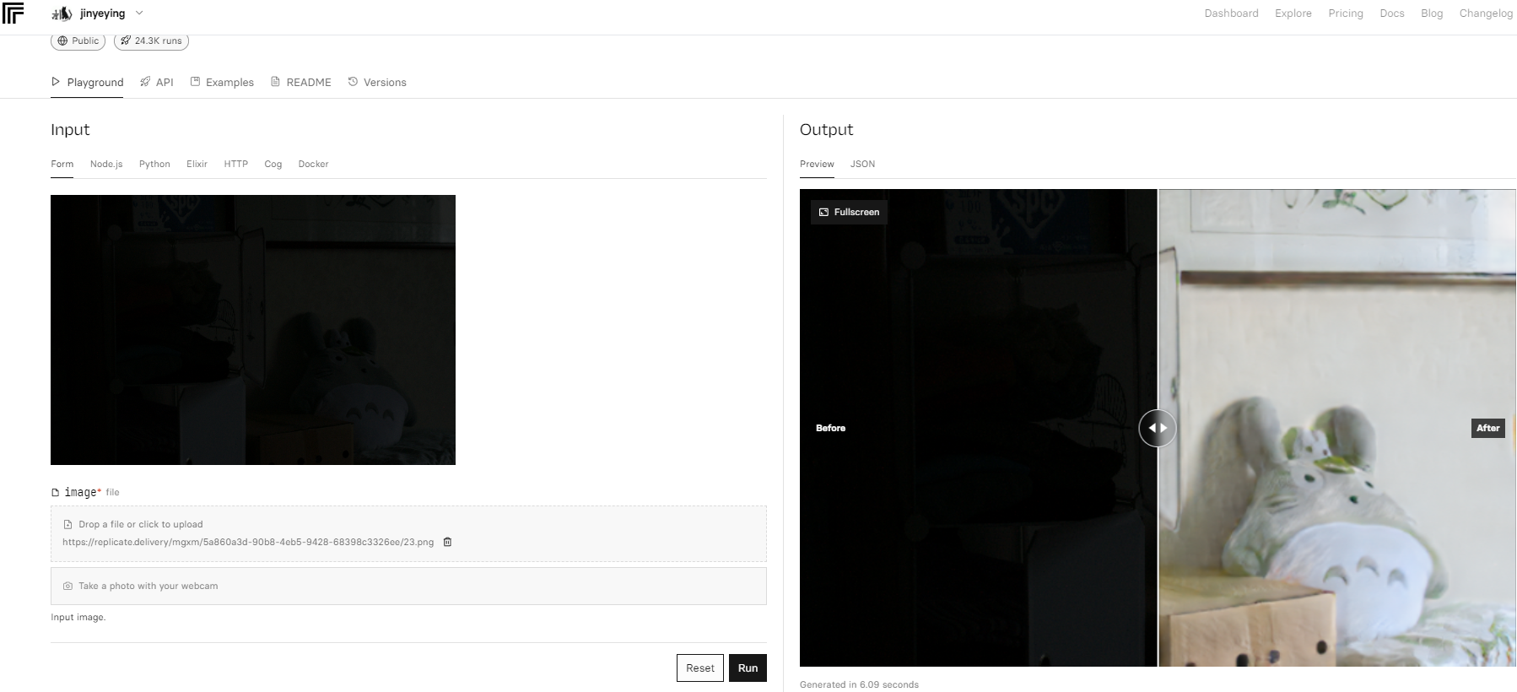
Task: Click the upload file icon in drop area
Action: click(x=67, y=524)
